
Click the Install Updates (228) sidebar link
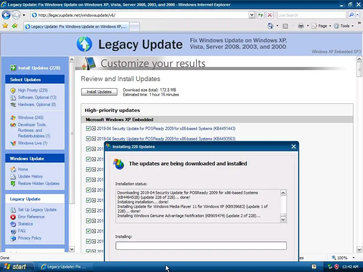point(39,68)
